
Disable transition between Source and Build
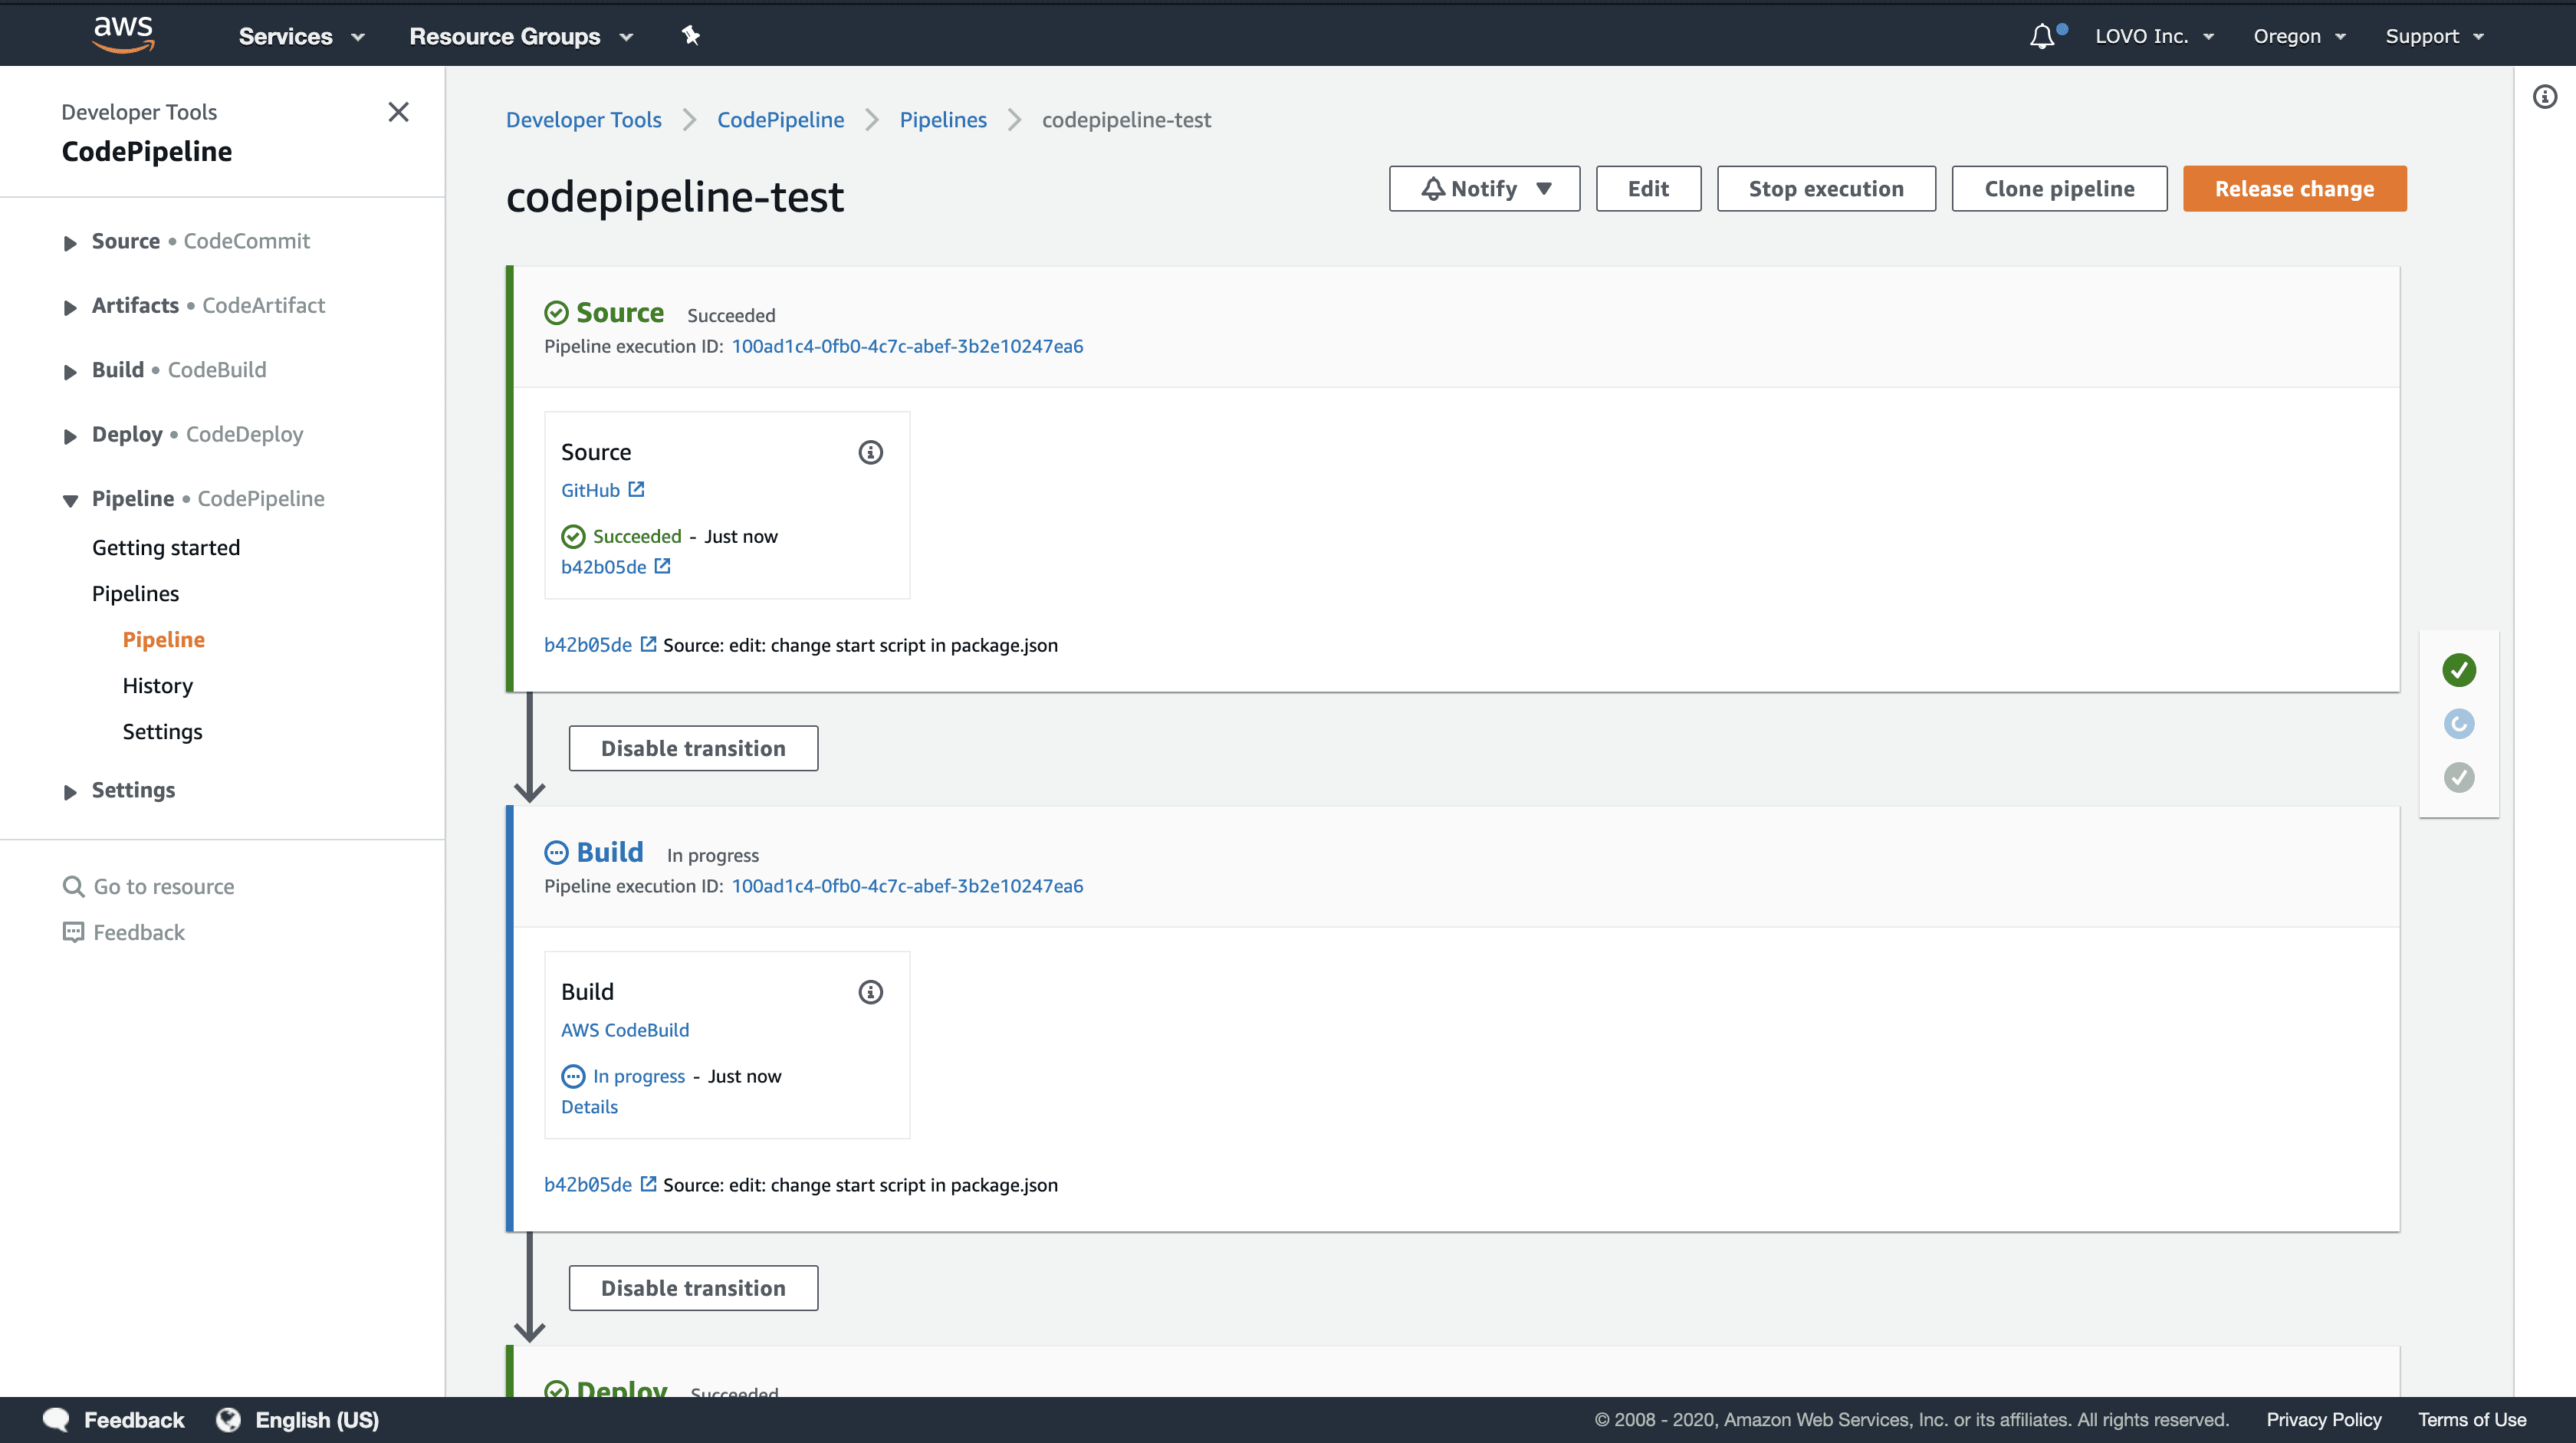tap(693, 748)
